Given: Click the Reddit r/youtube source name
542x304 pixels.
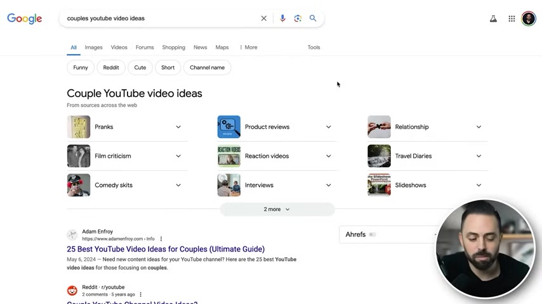Looking at the screenshot, I should click(x=103, y=287).
